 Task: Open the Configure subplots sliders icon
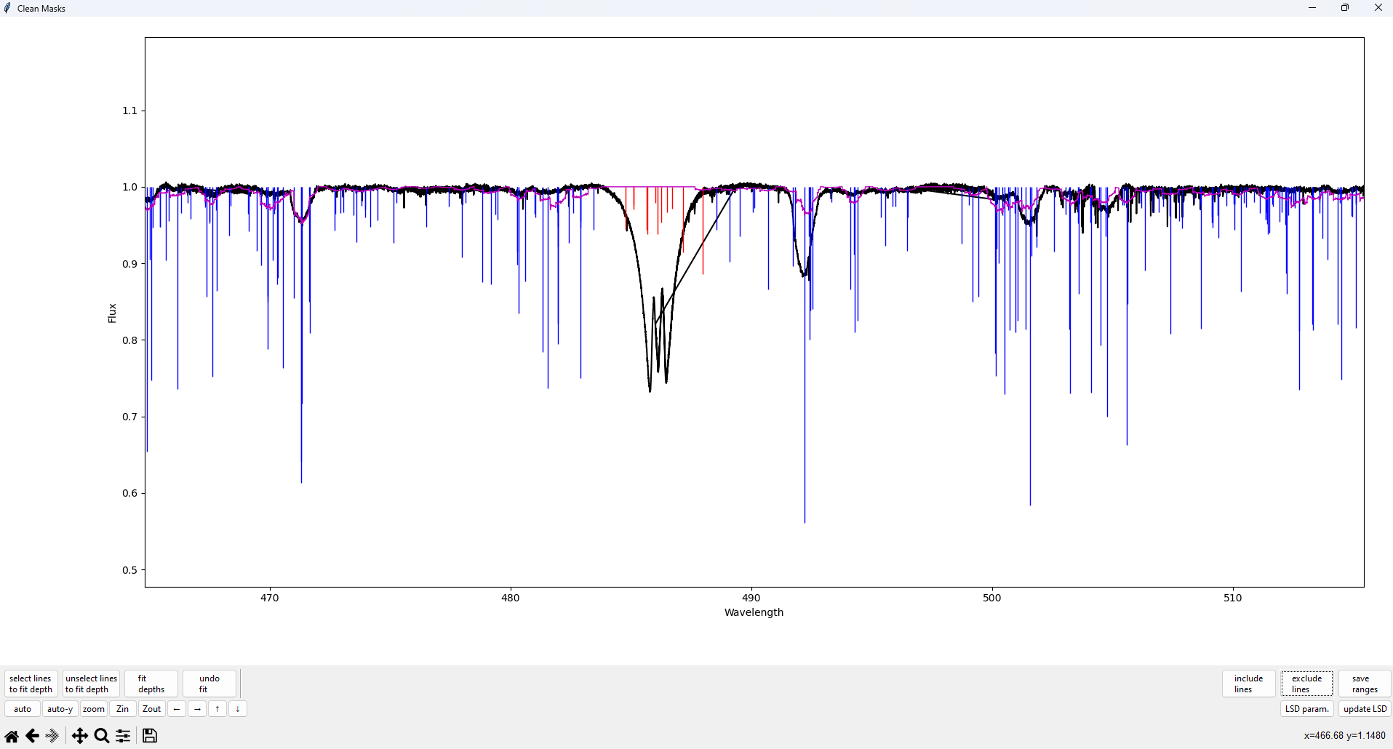[x=123, y=736]
